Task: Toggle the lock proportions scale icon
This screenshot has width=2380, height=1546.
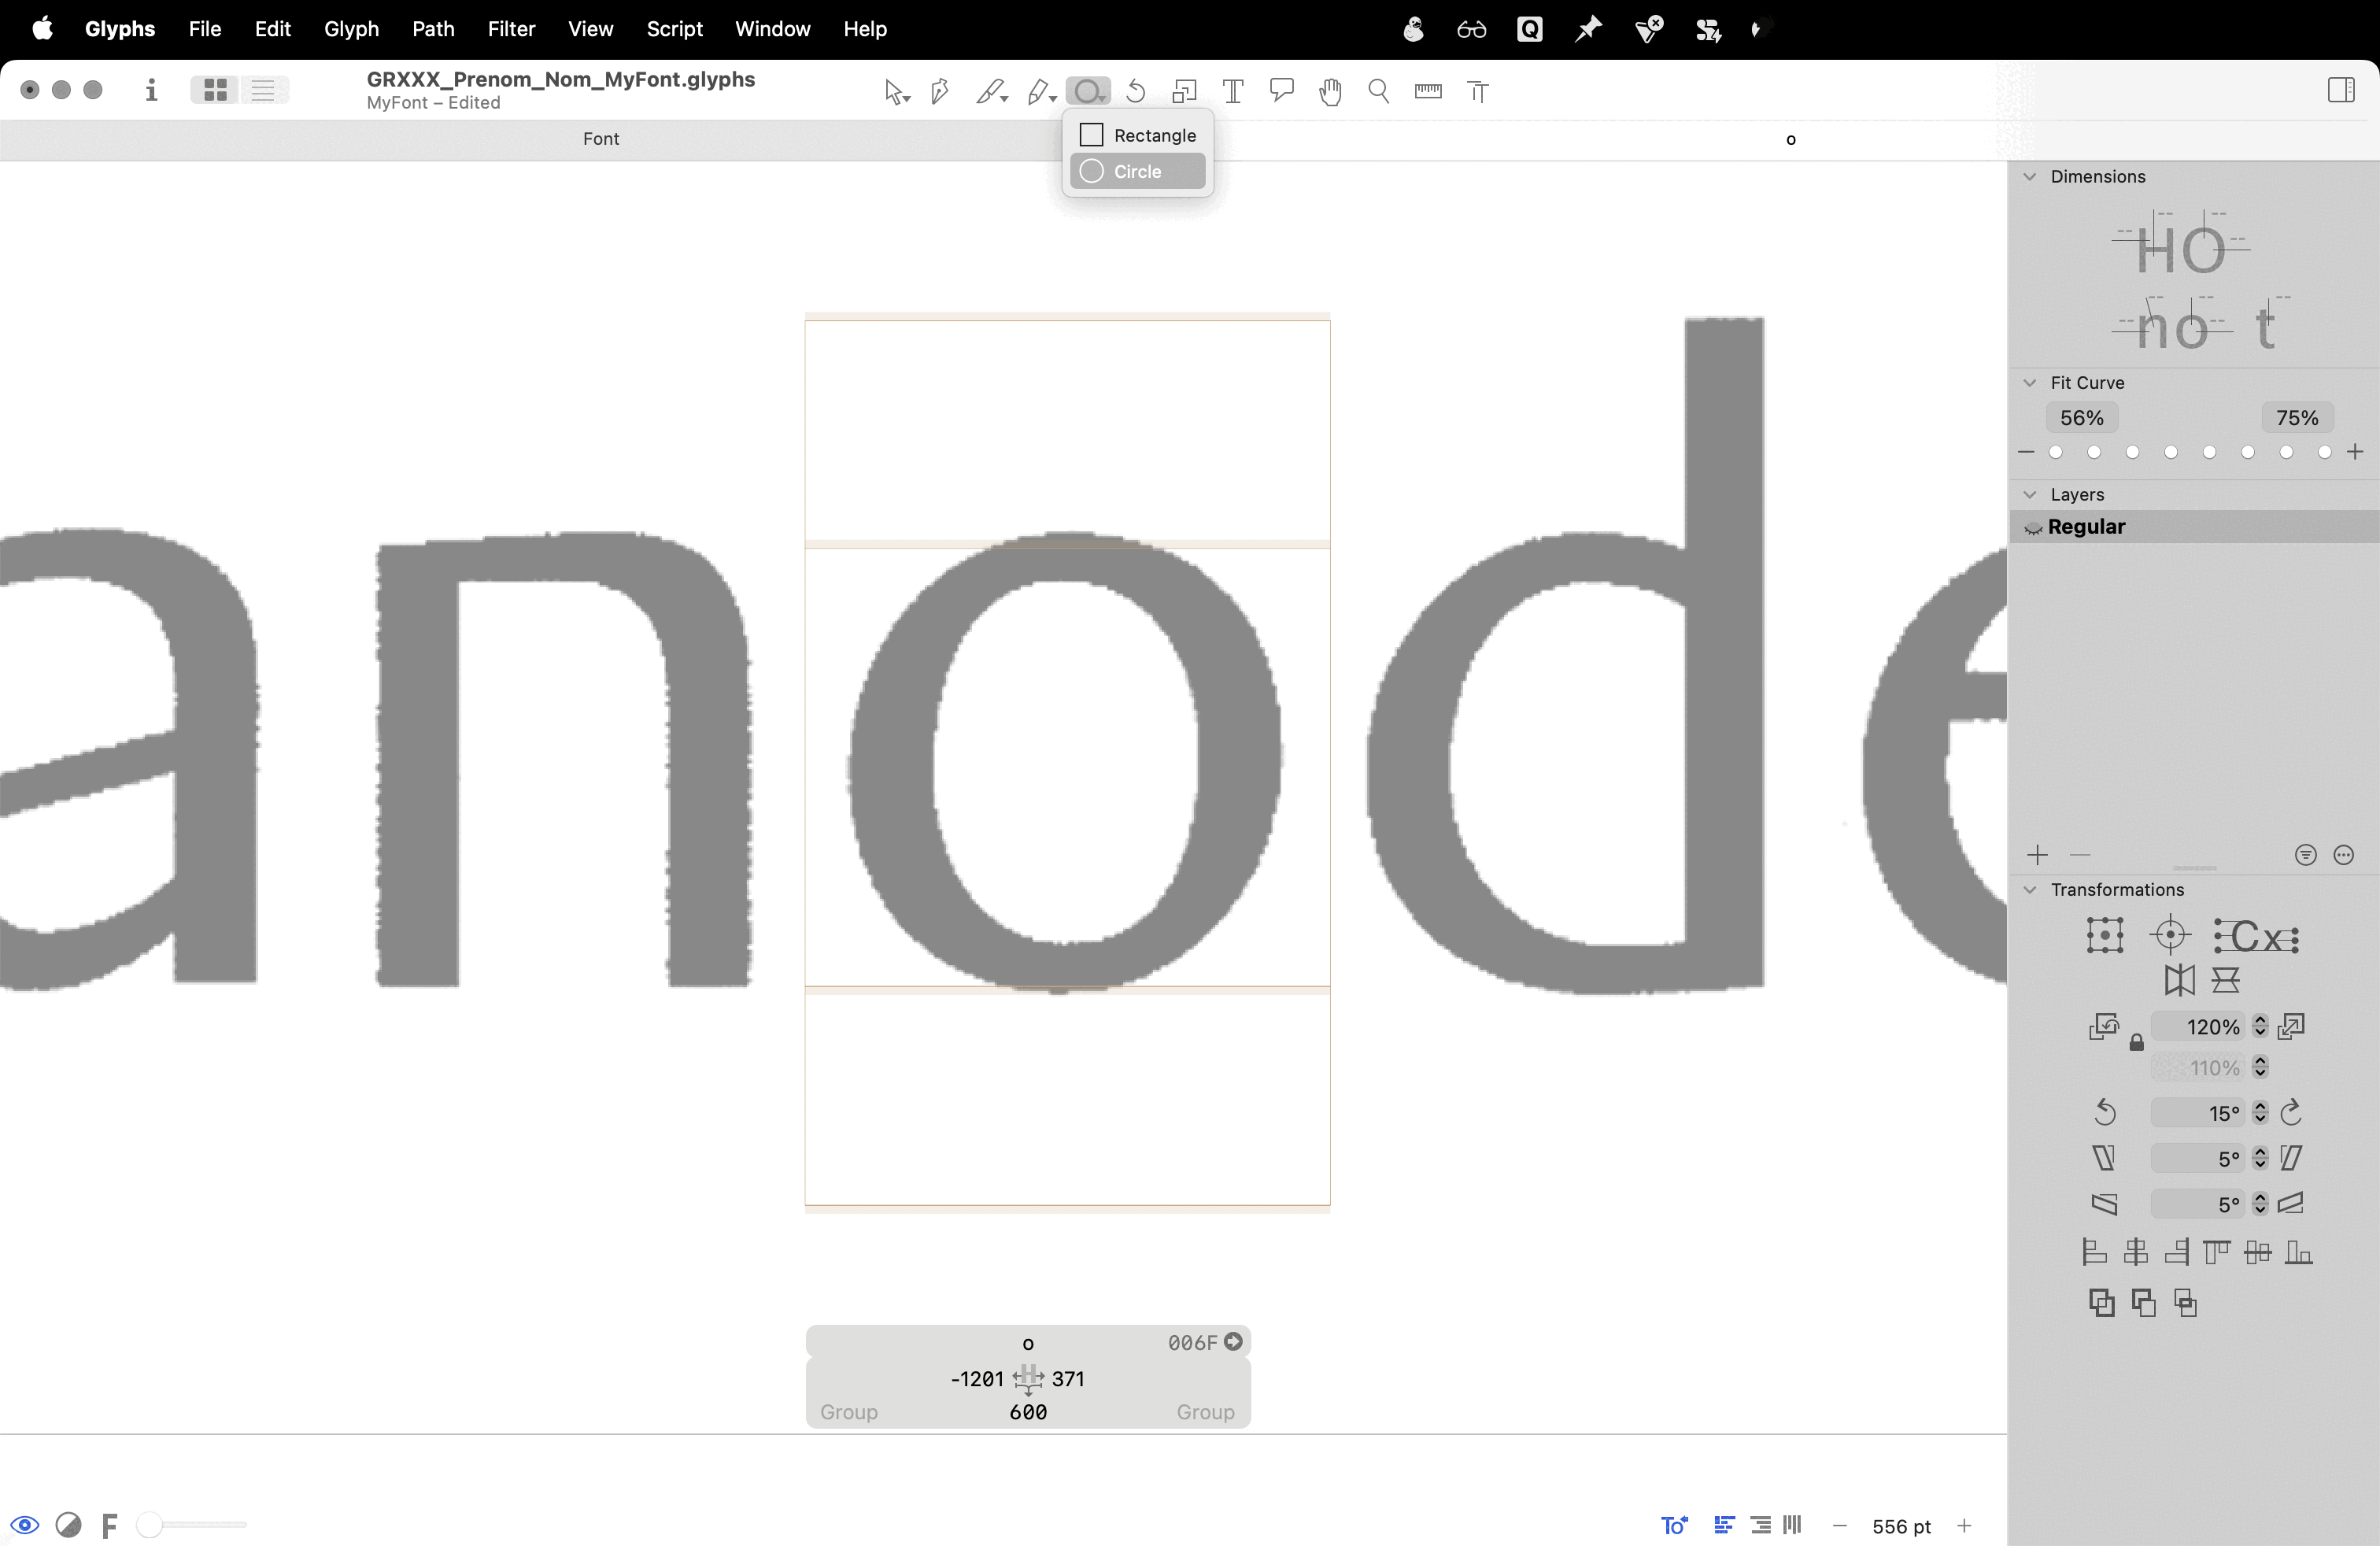Action: (x=2136, y=1043)
